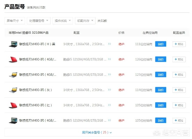Click 询价 button for M490-IFI（灰）
This screenshot has height=139, width=192.
click(161, 90)
